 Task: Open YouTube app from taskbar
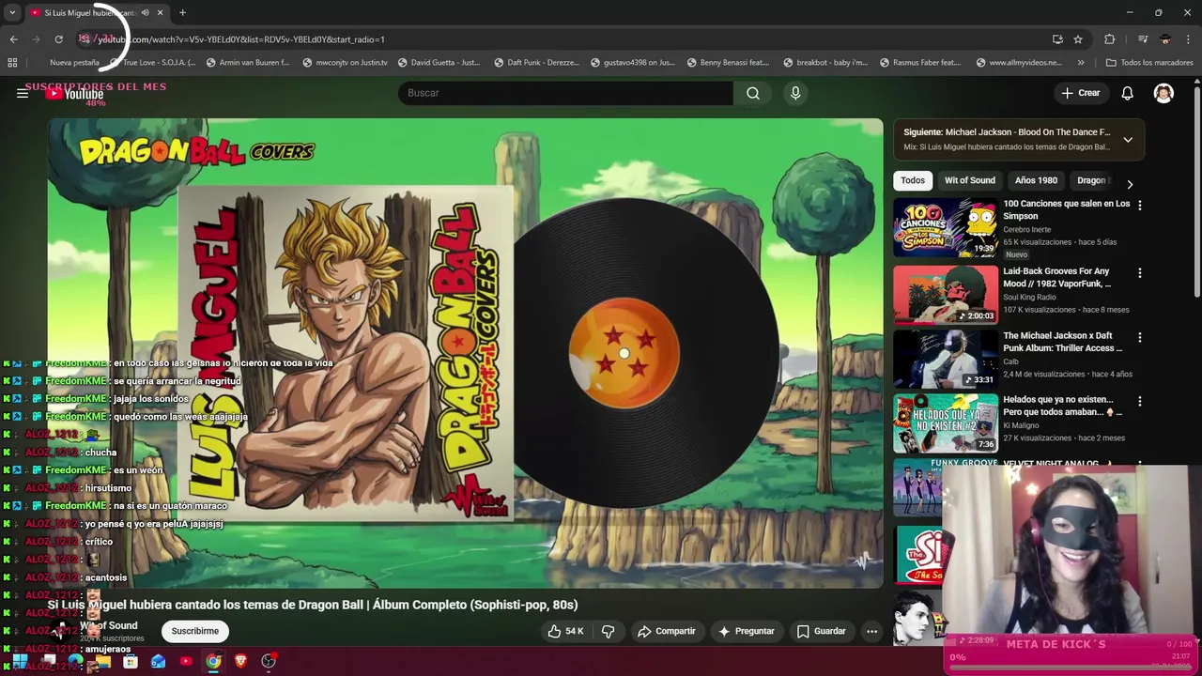coord(186,661)
